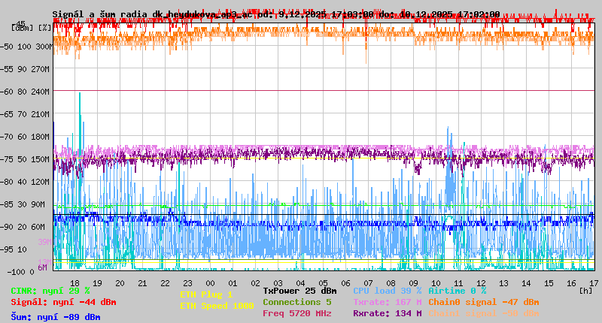
Task: Click hour label "05" on time axis
Action: point(324,283)
